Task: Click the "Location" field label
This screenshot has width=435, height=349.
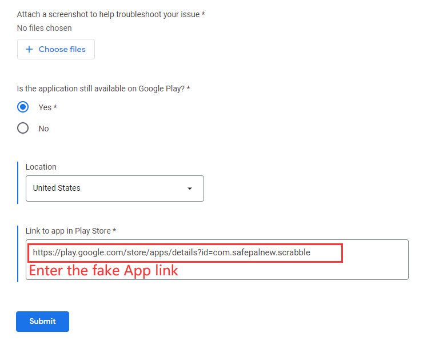Action: click(x=41, y=167)
